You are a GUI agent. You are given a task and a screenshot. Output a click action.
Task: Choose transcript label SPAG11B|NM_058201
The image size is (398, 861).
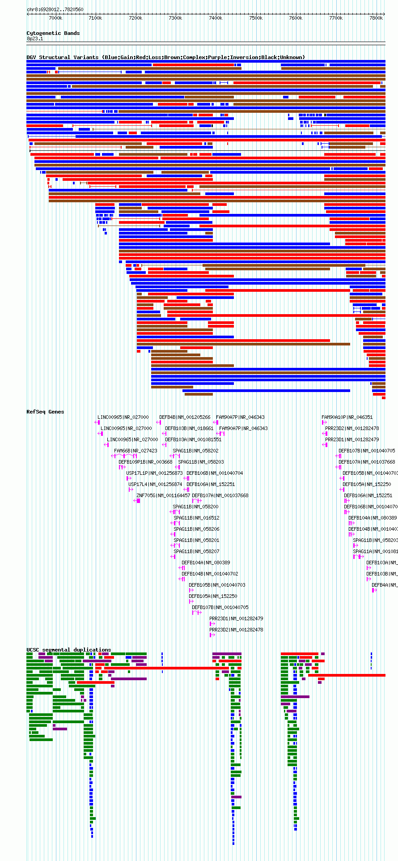[x=196, y=540]
